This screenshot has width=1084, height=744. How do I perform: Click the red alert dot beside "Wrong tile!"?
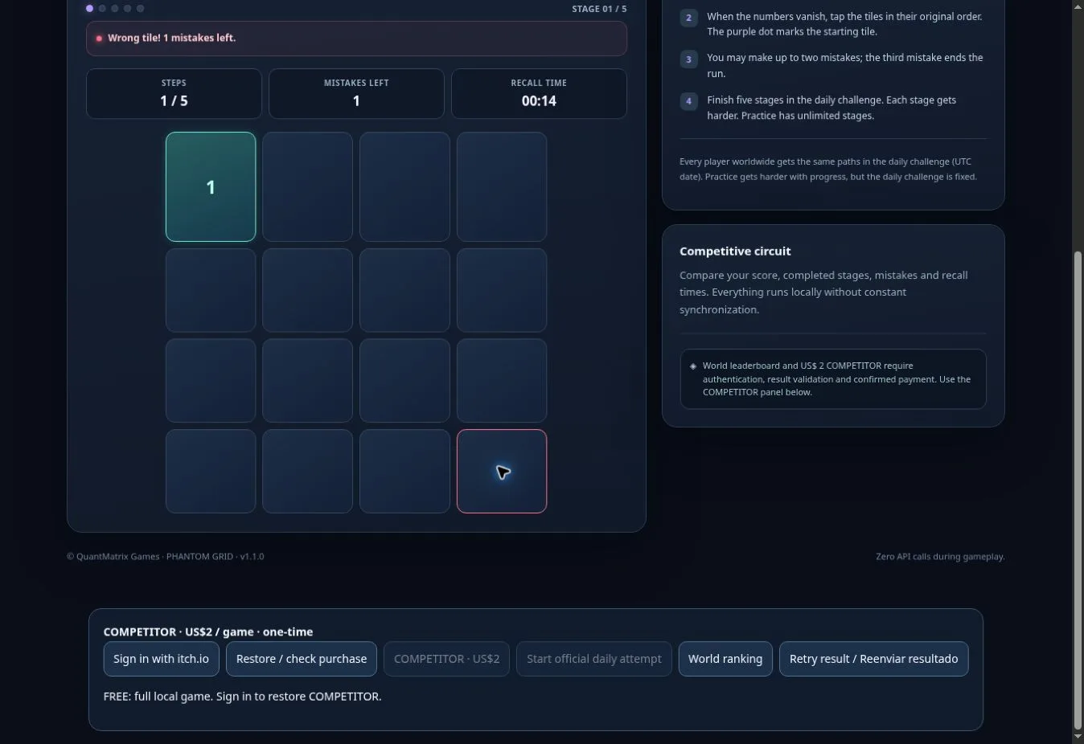point(99,39)
